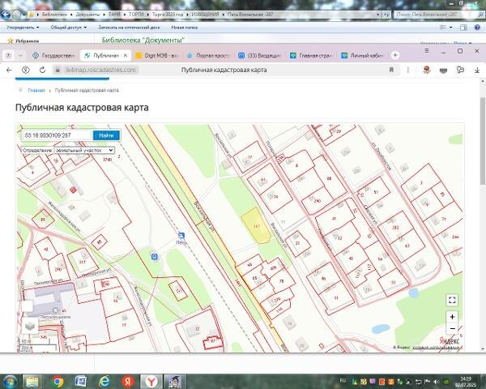
Task: Click the taskbar clock and date
Action: [466, 382]
